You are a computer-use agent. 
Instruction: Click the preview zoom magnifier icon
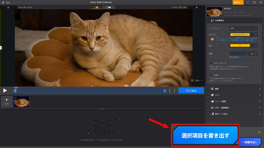pos(192,81)
